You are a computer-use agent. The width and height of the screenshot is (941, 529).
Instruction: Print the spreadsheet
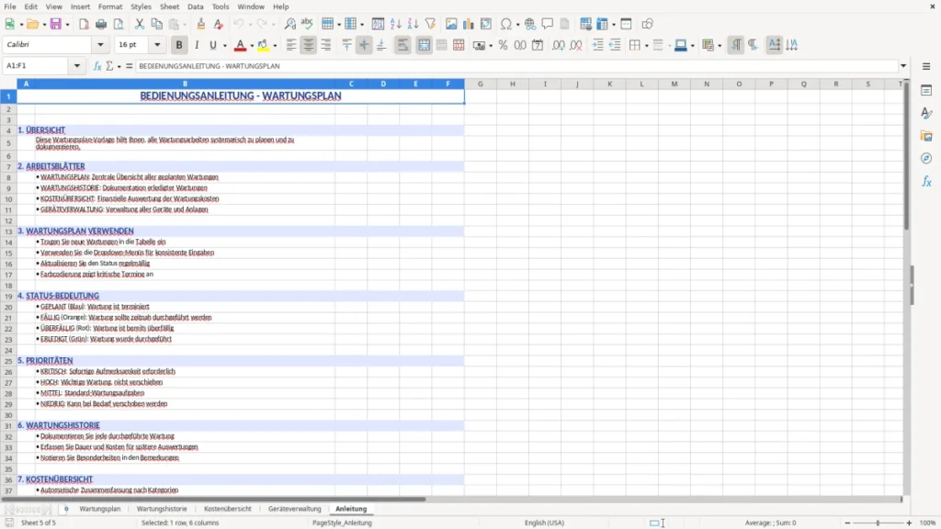point(101,24)
